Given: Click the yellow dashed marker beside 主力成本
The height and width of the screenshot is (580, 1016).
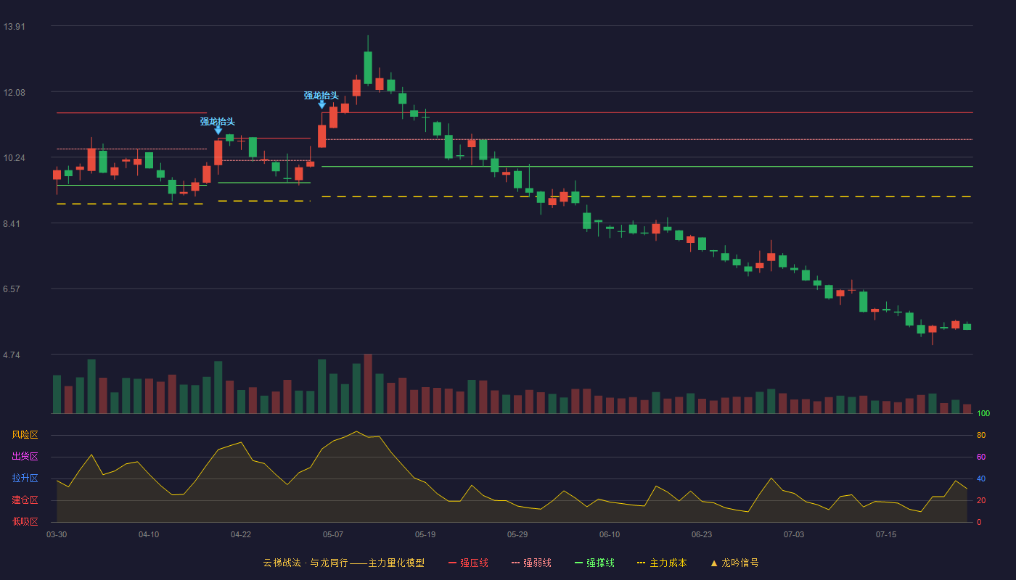Looking at the screenshot, I should pyautogui.click(x=641, y=563).
